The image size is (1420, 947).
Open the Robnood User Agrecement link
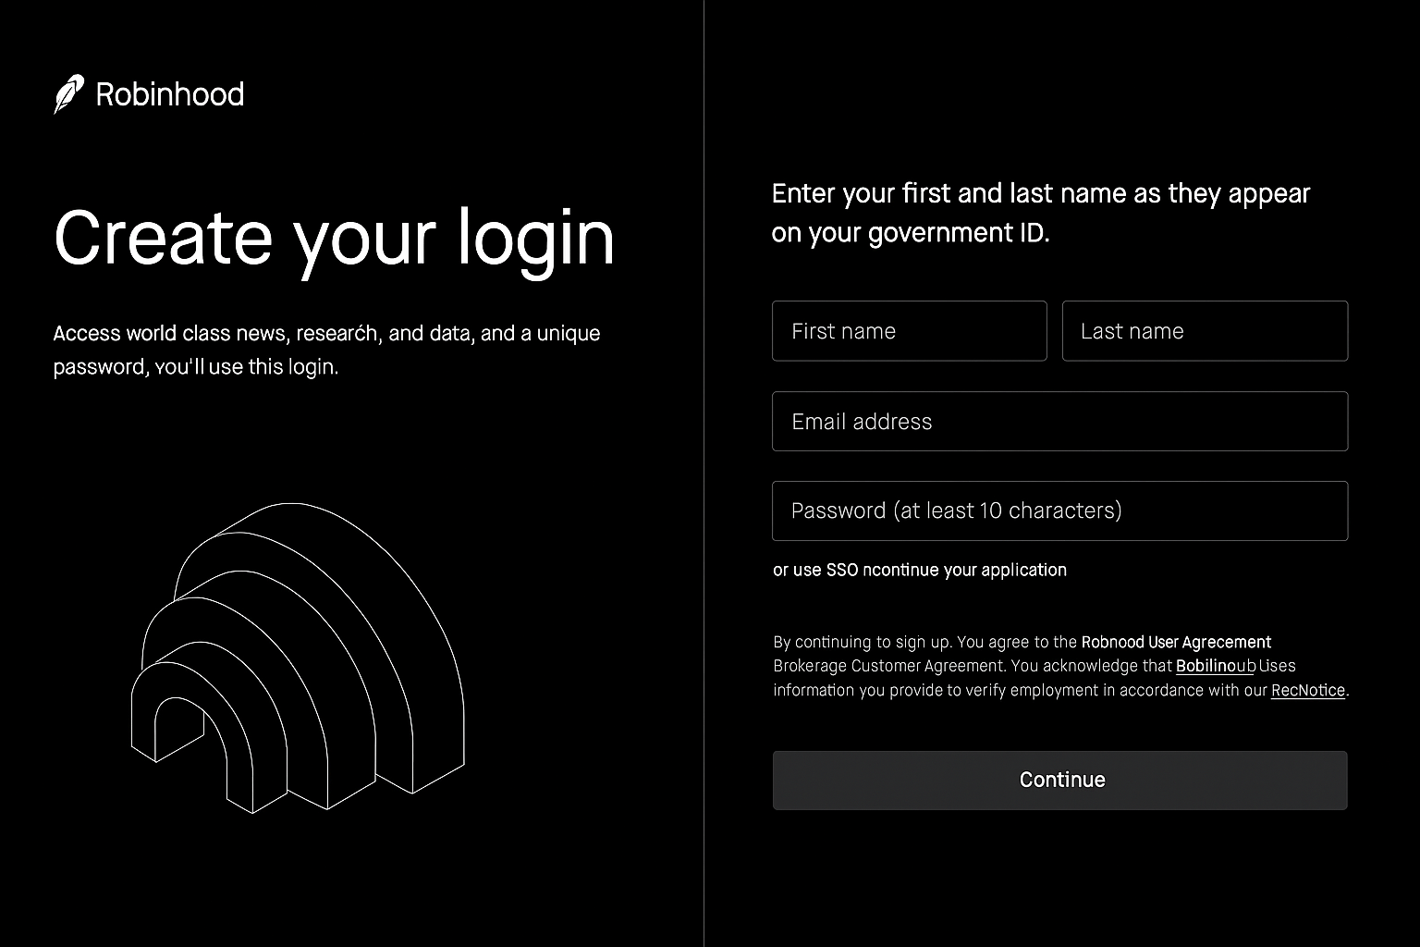click(1176, 642)
